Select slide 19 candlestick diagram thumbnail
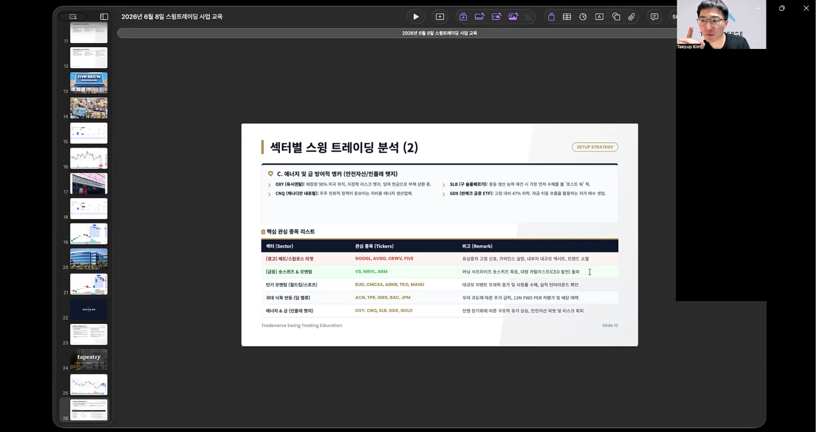The width and height of the screenshot is (816, 432). point(88,234)
